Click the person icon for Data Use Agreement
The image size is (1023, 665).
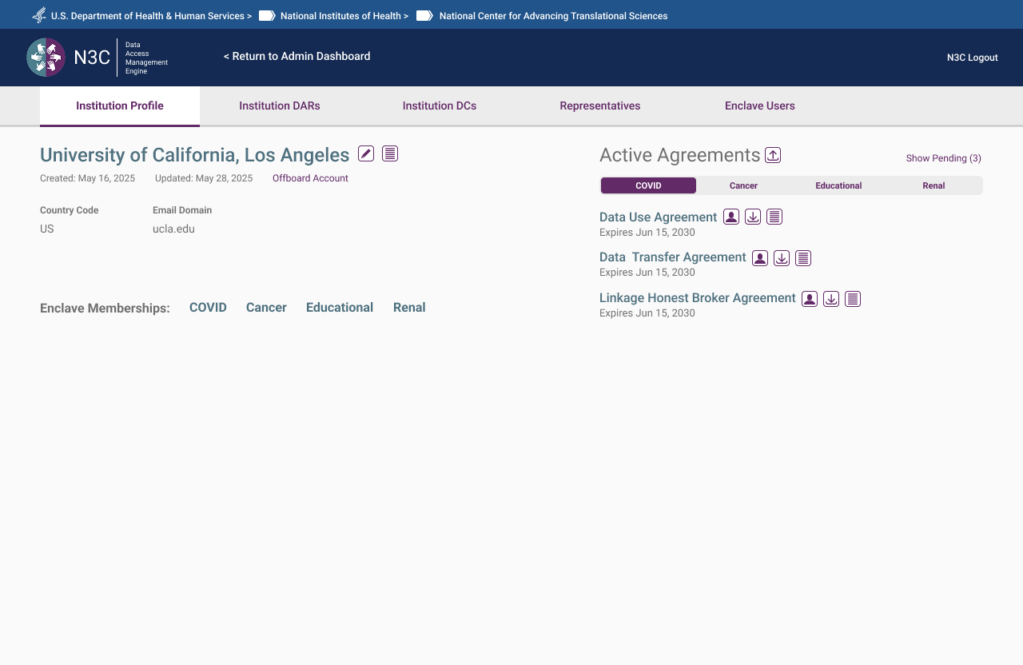(x=730, y=217)
